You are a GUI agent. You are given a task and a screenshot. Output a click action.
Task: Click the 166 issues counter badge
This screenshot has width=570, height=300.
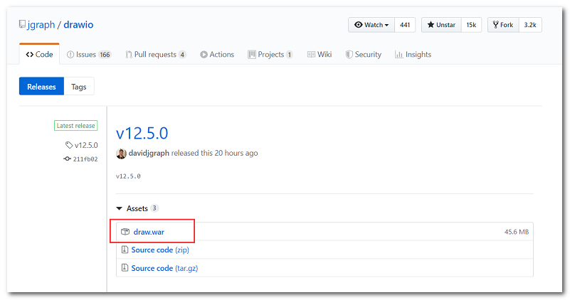(x=105, y=55)
